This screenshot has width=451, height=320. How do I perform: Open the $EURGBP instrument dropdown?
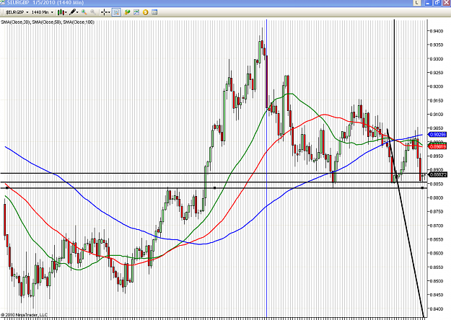click(17, 12)
